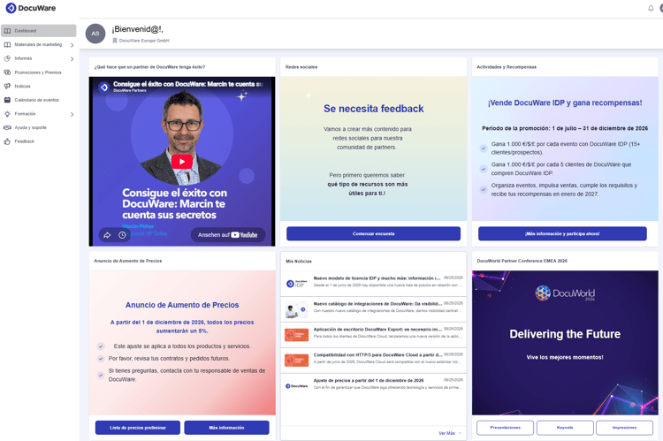
Task: Click the Comenzar encuesta button
Action: click(x=373, y=233)
